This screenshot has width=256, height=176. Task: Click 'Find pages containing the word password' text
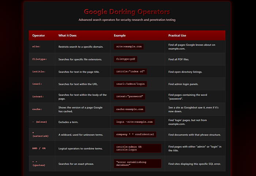(x=188, y=97)
